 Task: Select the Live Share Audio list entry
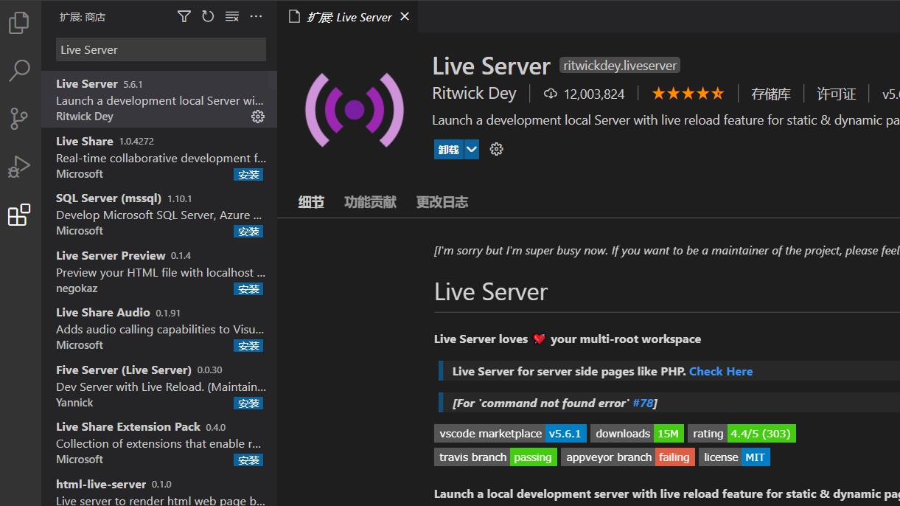159,328
